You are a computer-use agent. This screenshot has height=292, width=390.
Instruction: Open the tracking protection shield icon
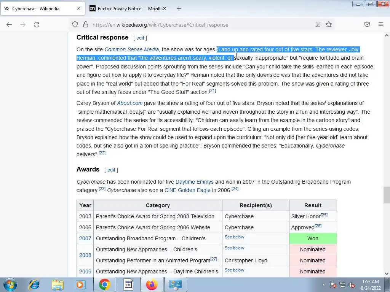(x=75, y=25)
